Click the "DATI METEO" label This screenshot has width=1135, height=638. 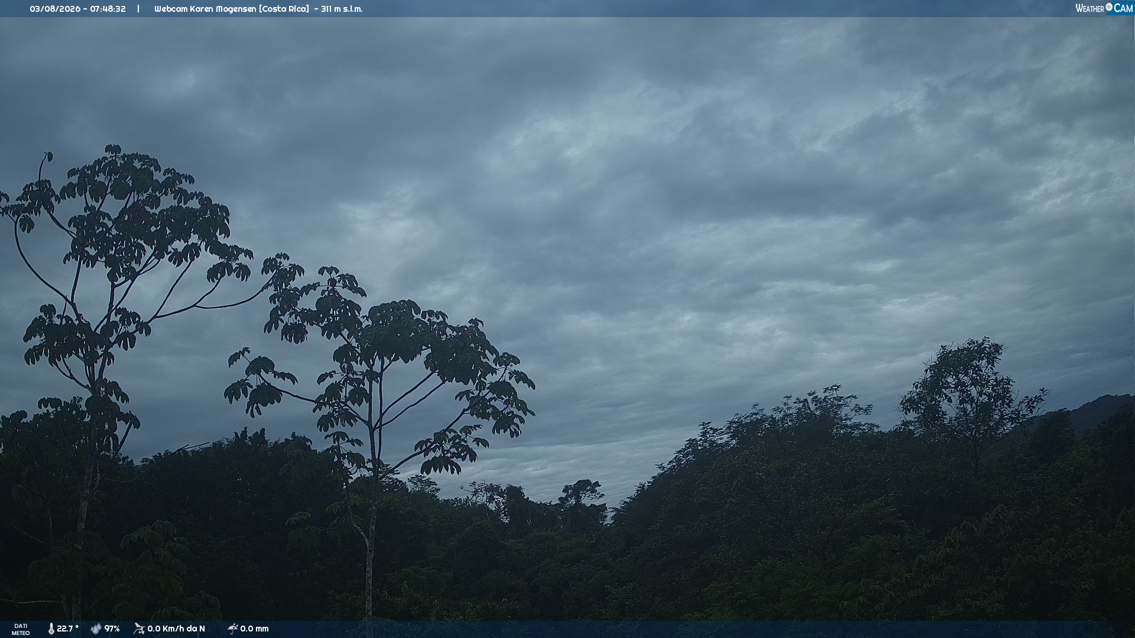click(x=21, y=630)
